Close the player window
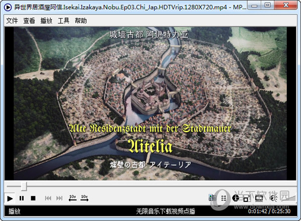 pos(285,6)
